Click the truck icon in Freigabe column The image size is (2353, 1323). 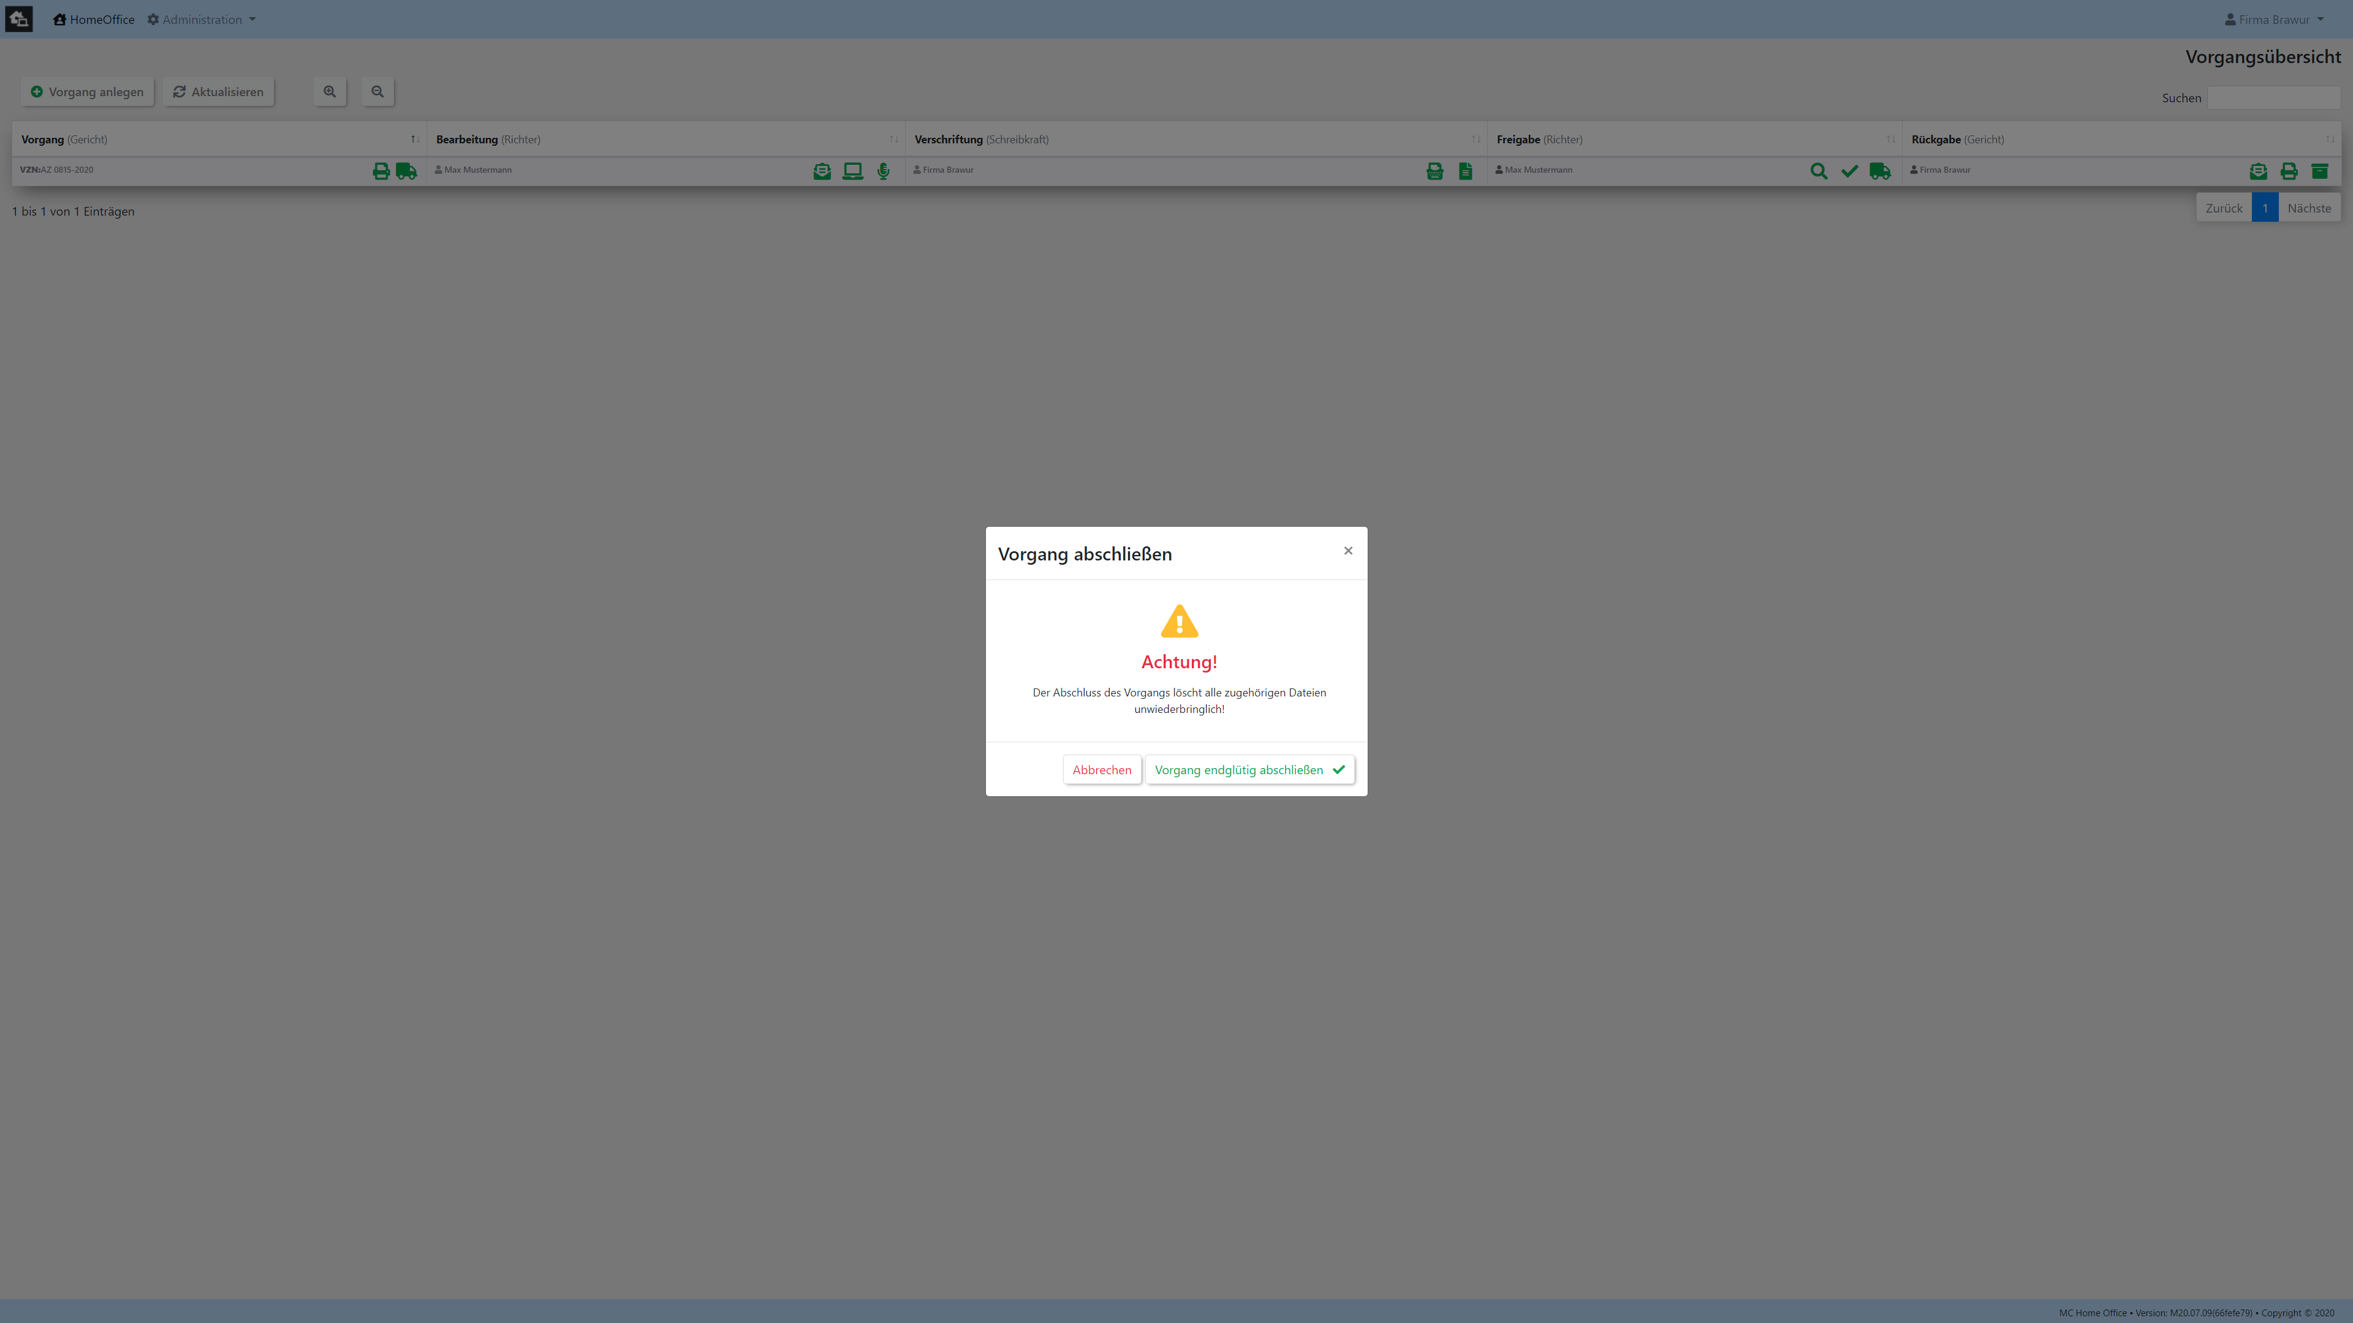(1880, 171)
